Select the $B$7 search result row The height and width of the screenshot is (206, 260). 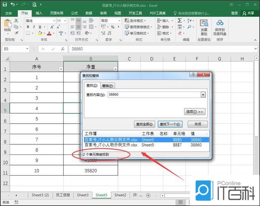click(146, 145)
